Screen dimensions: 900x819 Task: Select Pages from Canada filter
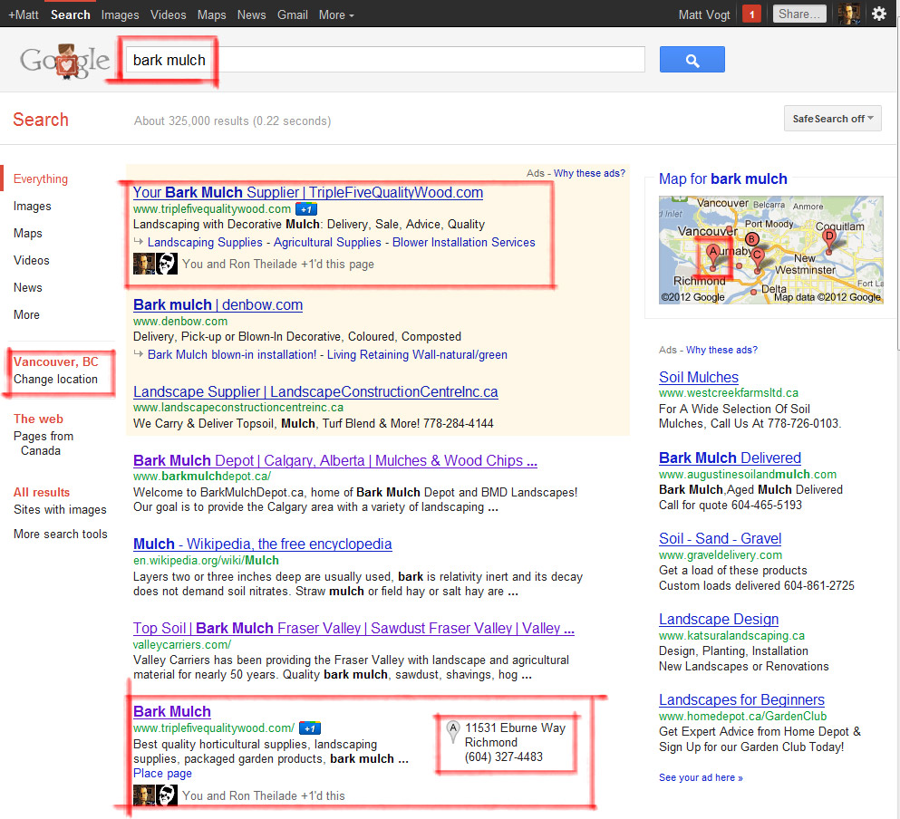[44, 444]
